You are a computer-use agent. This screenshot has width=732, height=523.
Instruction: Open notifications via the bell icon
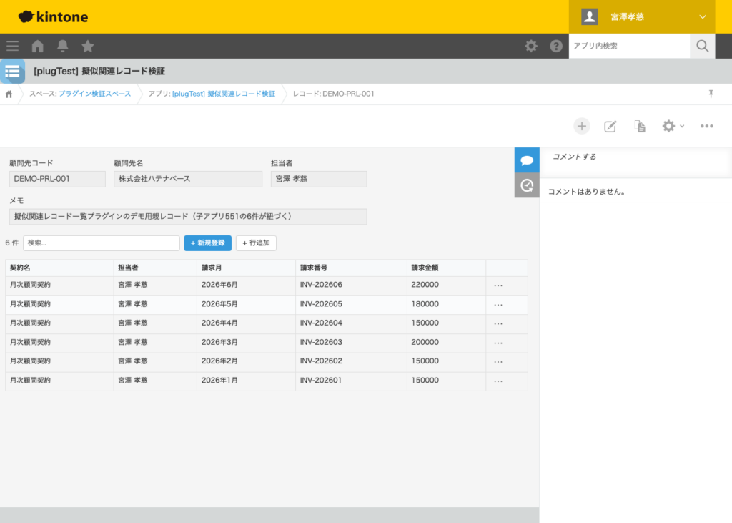[63, 45]
